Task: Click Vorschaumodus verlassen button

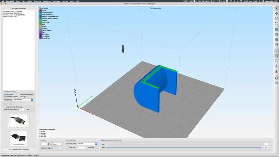Action: (19, 149)
